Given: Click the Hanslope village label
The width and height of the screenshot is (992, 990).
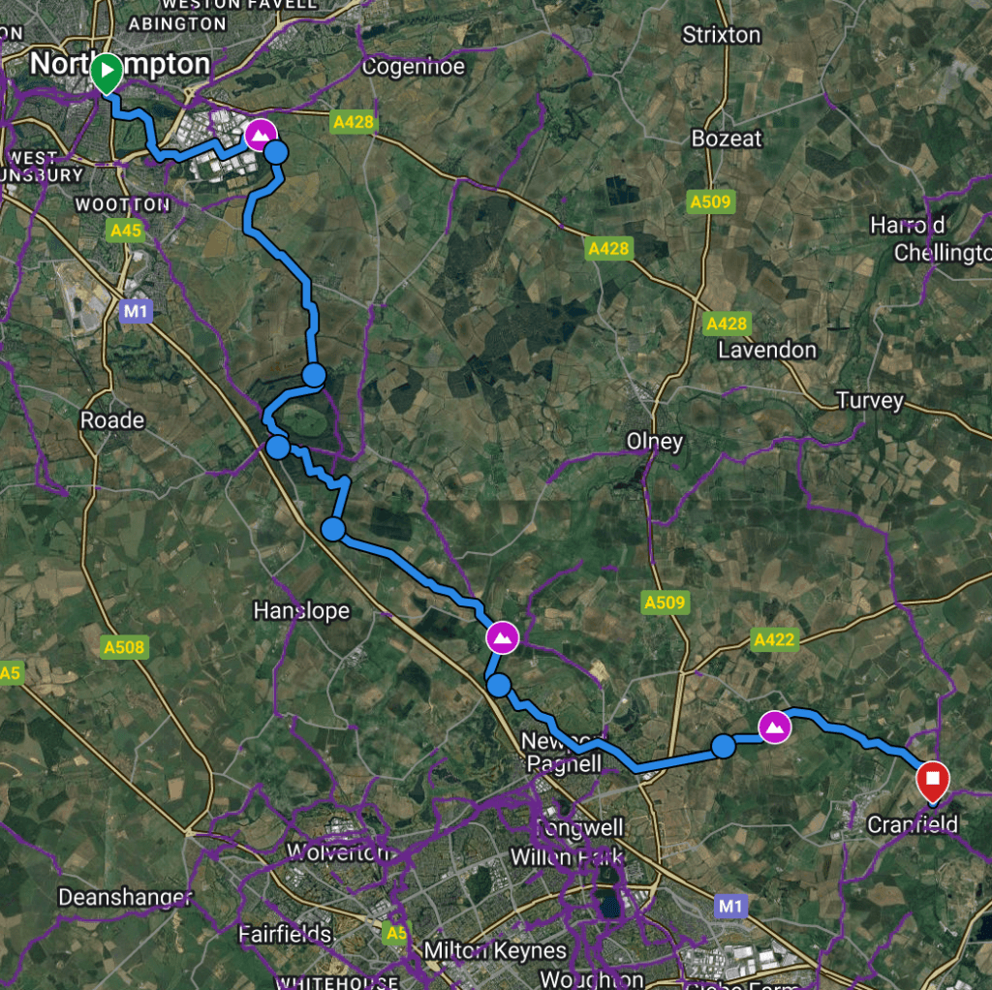Looking at the screenshot, I should click(301, 610).
